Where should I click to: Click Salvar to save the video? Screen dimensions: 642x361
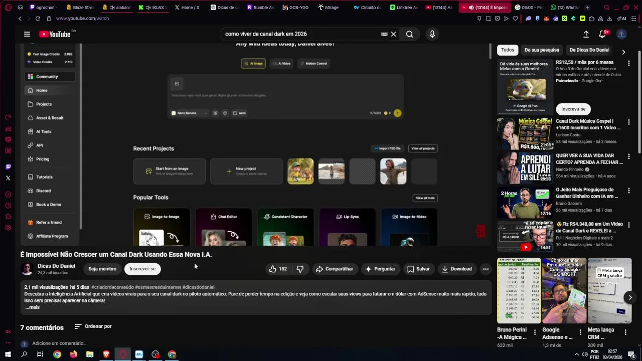click(x=418, y=269)
